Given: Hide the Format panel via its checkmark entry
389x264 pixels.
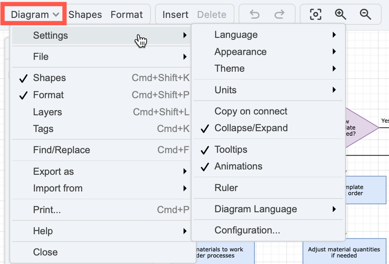Looking at the screenshot, I should tap(48, 95).
